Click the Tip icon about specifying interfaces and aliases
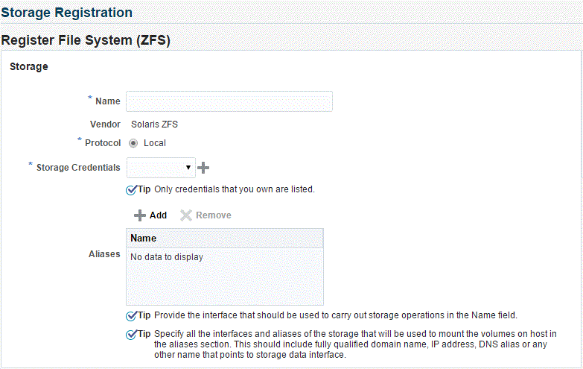Screen dimensions: 583x369 tap(132, 334)
